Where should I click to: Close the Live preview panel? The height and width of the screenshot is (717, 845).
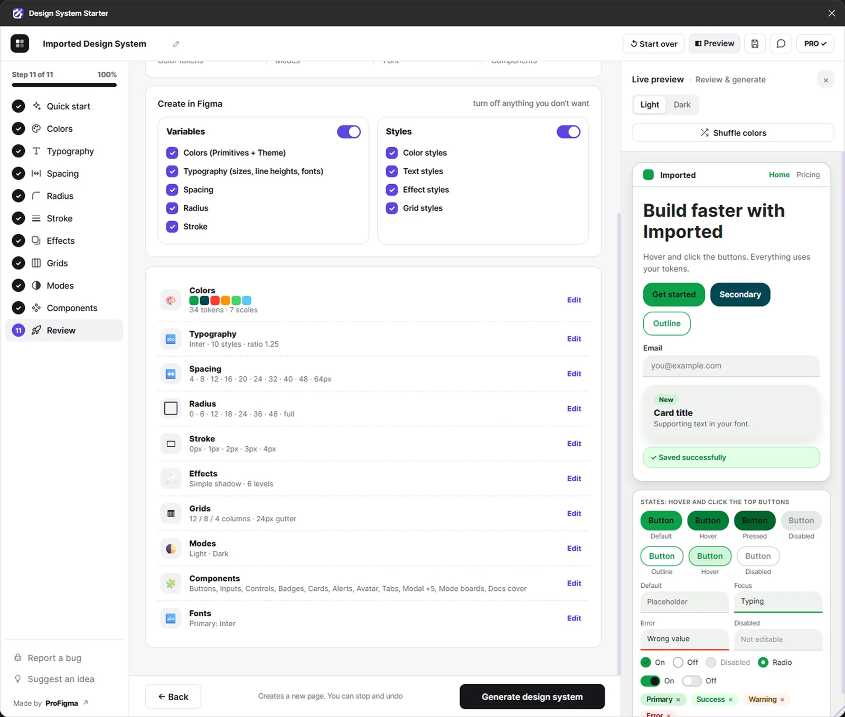[x=826, y=80]
